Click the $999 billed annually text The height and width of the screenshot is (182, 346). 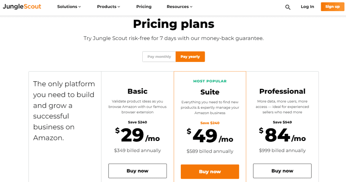[x=282, y=150]
